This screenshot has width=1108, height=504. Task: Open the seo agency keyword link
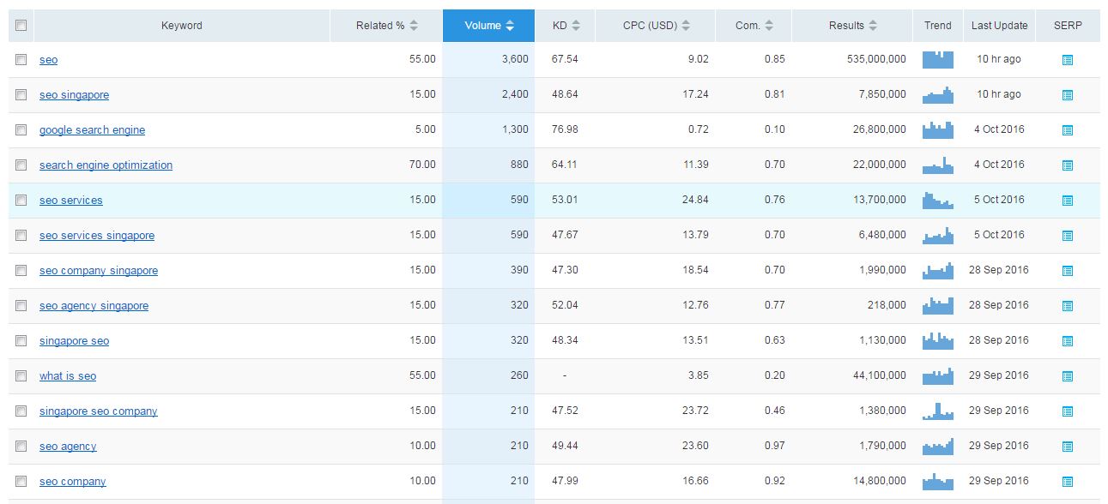(68, 447)
